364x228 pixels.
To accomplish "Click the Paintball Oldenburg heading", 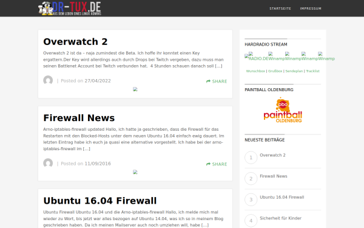I will coord(269,90).
